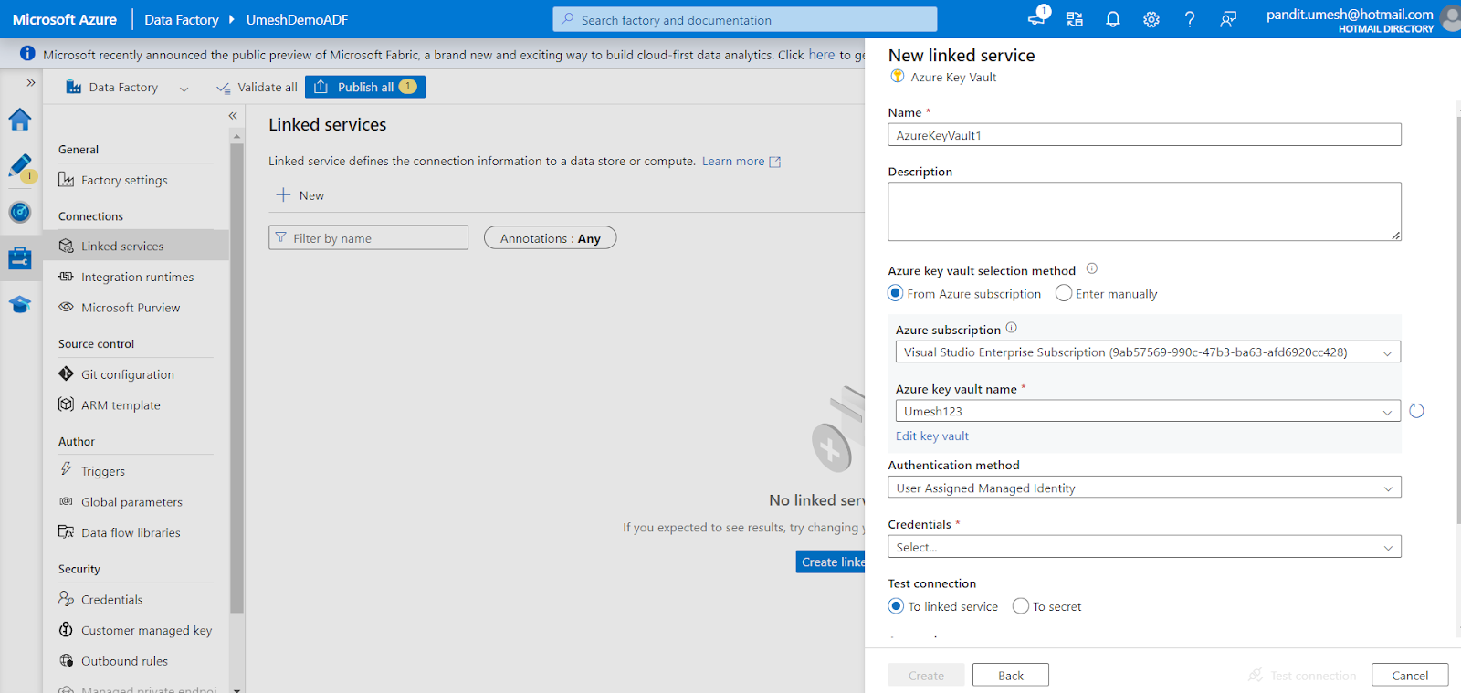Viewport: 1461px width, 693px height.
Task: Open Authentication method dropdown
Action: (x=1144, y=488)
